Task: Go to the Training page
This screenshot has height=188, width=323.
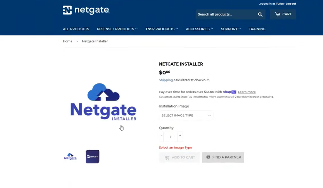Action: [x=257, y=29]
